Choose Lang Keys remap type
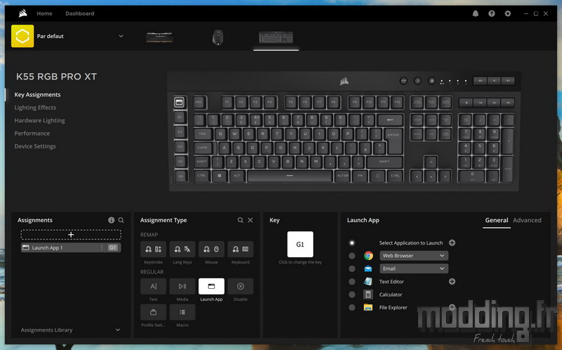This screenshot has height=350, width=562. (182, 249)
